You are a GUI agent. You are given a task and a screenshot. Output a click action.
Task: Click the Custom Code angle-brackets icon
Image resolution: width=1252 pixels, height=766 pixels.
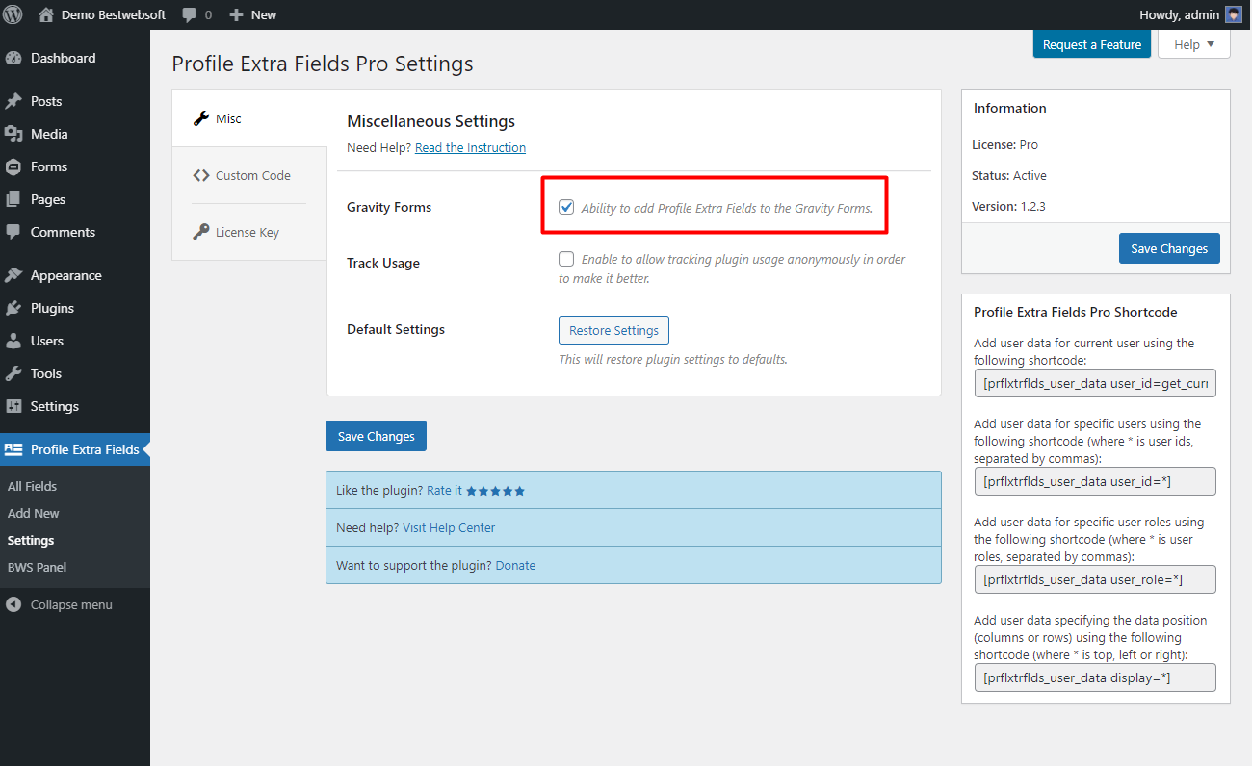(201, 175)
